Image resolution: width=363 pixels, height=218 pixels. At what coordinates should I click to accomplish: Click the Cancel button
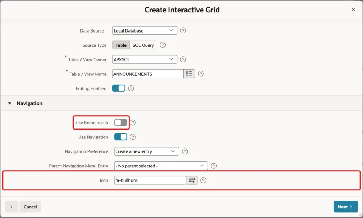(x=30, y=207)
